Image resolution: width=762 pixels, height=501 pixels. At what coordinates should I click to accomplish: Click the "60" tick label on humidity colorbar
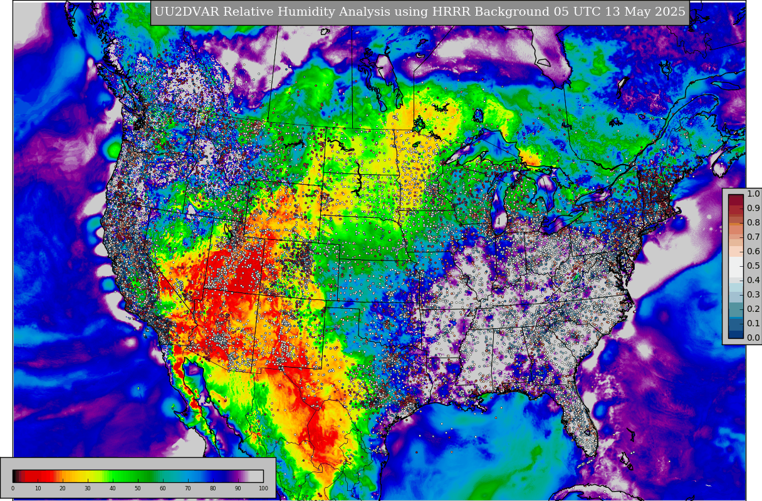point(163,488)
